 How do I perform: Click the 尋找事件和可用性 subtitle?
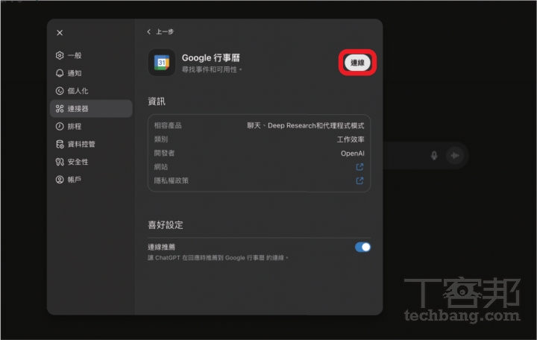click(212, 69)
